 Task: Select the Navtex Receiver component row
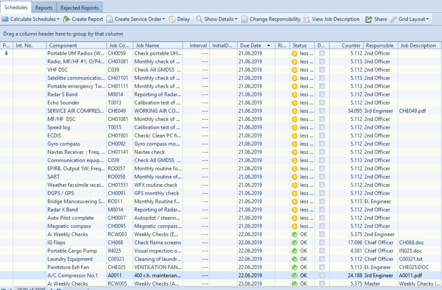click(221, 152)
